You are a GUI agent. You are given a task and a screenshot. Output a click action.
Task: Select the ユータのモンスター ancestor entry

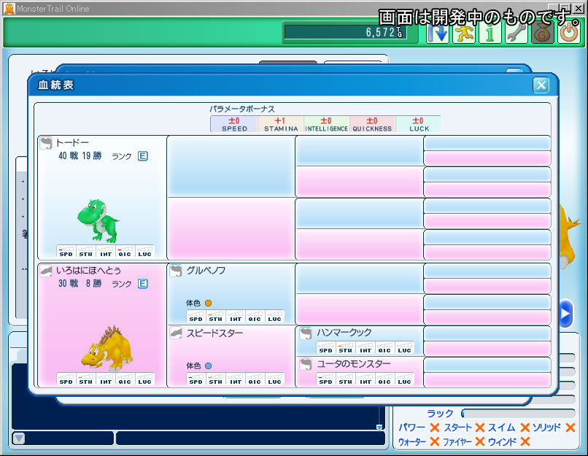coord(353,363)
